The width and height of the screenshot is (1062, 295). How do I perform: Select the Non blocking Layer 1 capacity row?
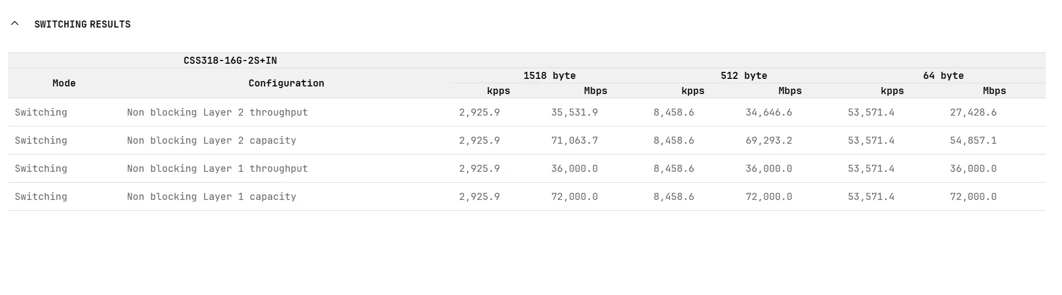click(x=211, y=197)
